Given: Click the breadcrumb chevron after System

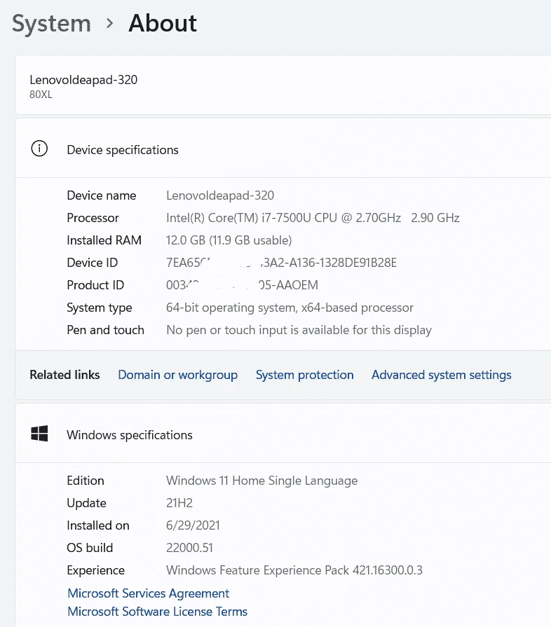Looking at the screenshot, I should point(109,24).
